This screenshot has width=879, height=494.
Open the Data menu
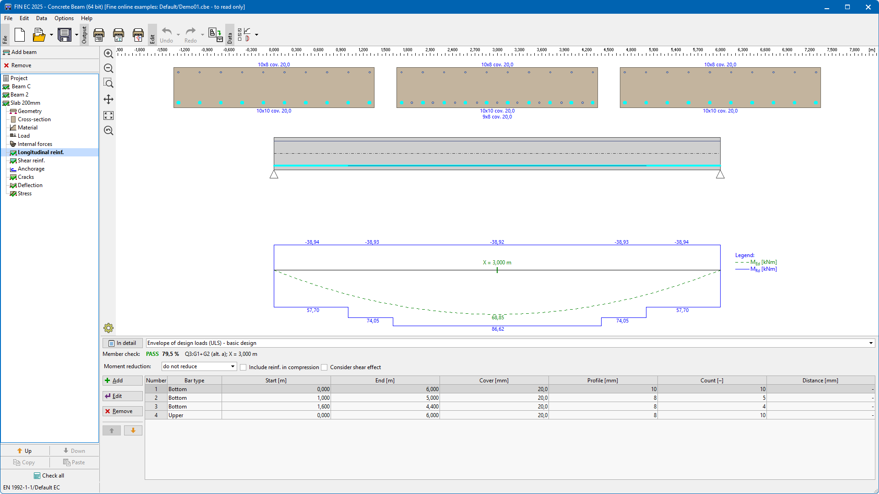[41, 18]
